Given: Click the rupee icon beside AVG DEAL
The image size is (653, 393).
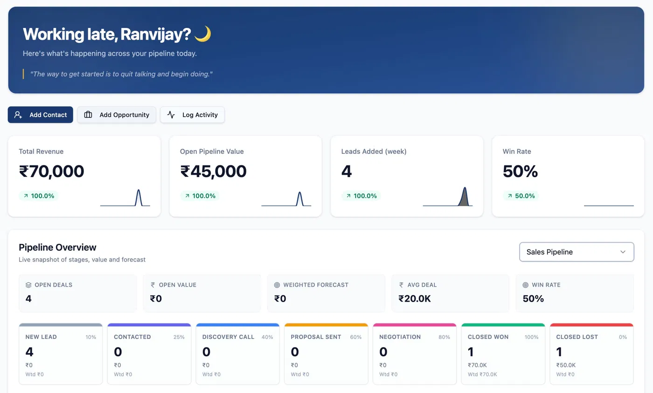Looking at the screenshot, I should pyautogui.click(x=401, y=285).
